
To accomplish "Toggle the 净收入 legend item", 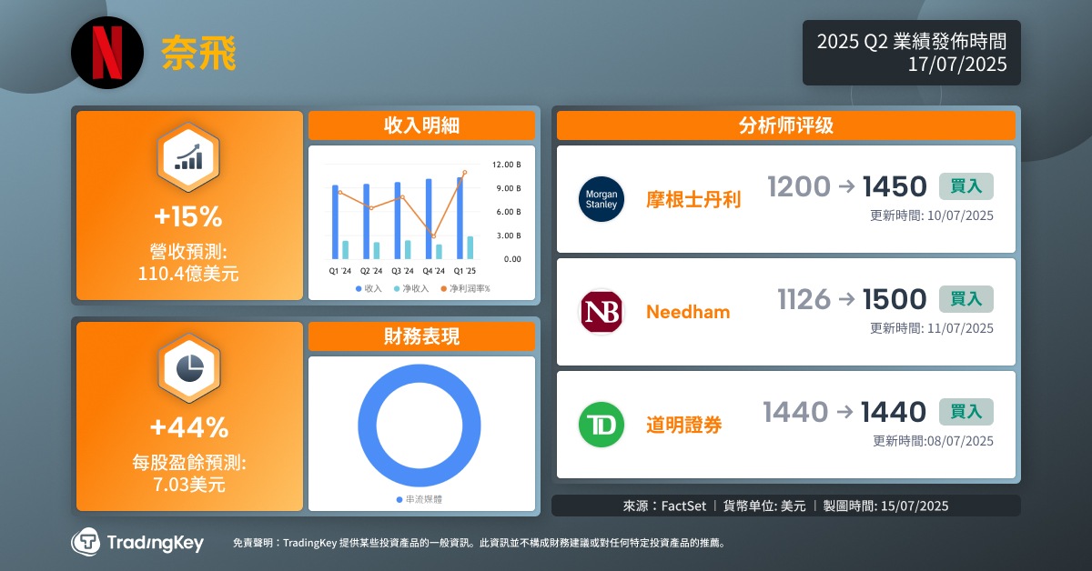I will click(x=409, y=288).
